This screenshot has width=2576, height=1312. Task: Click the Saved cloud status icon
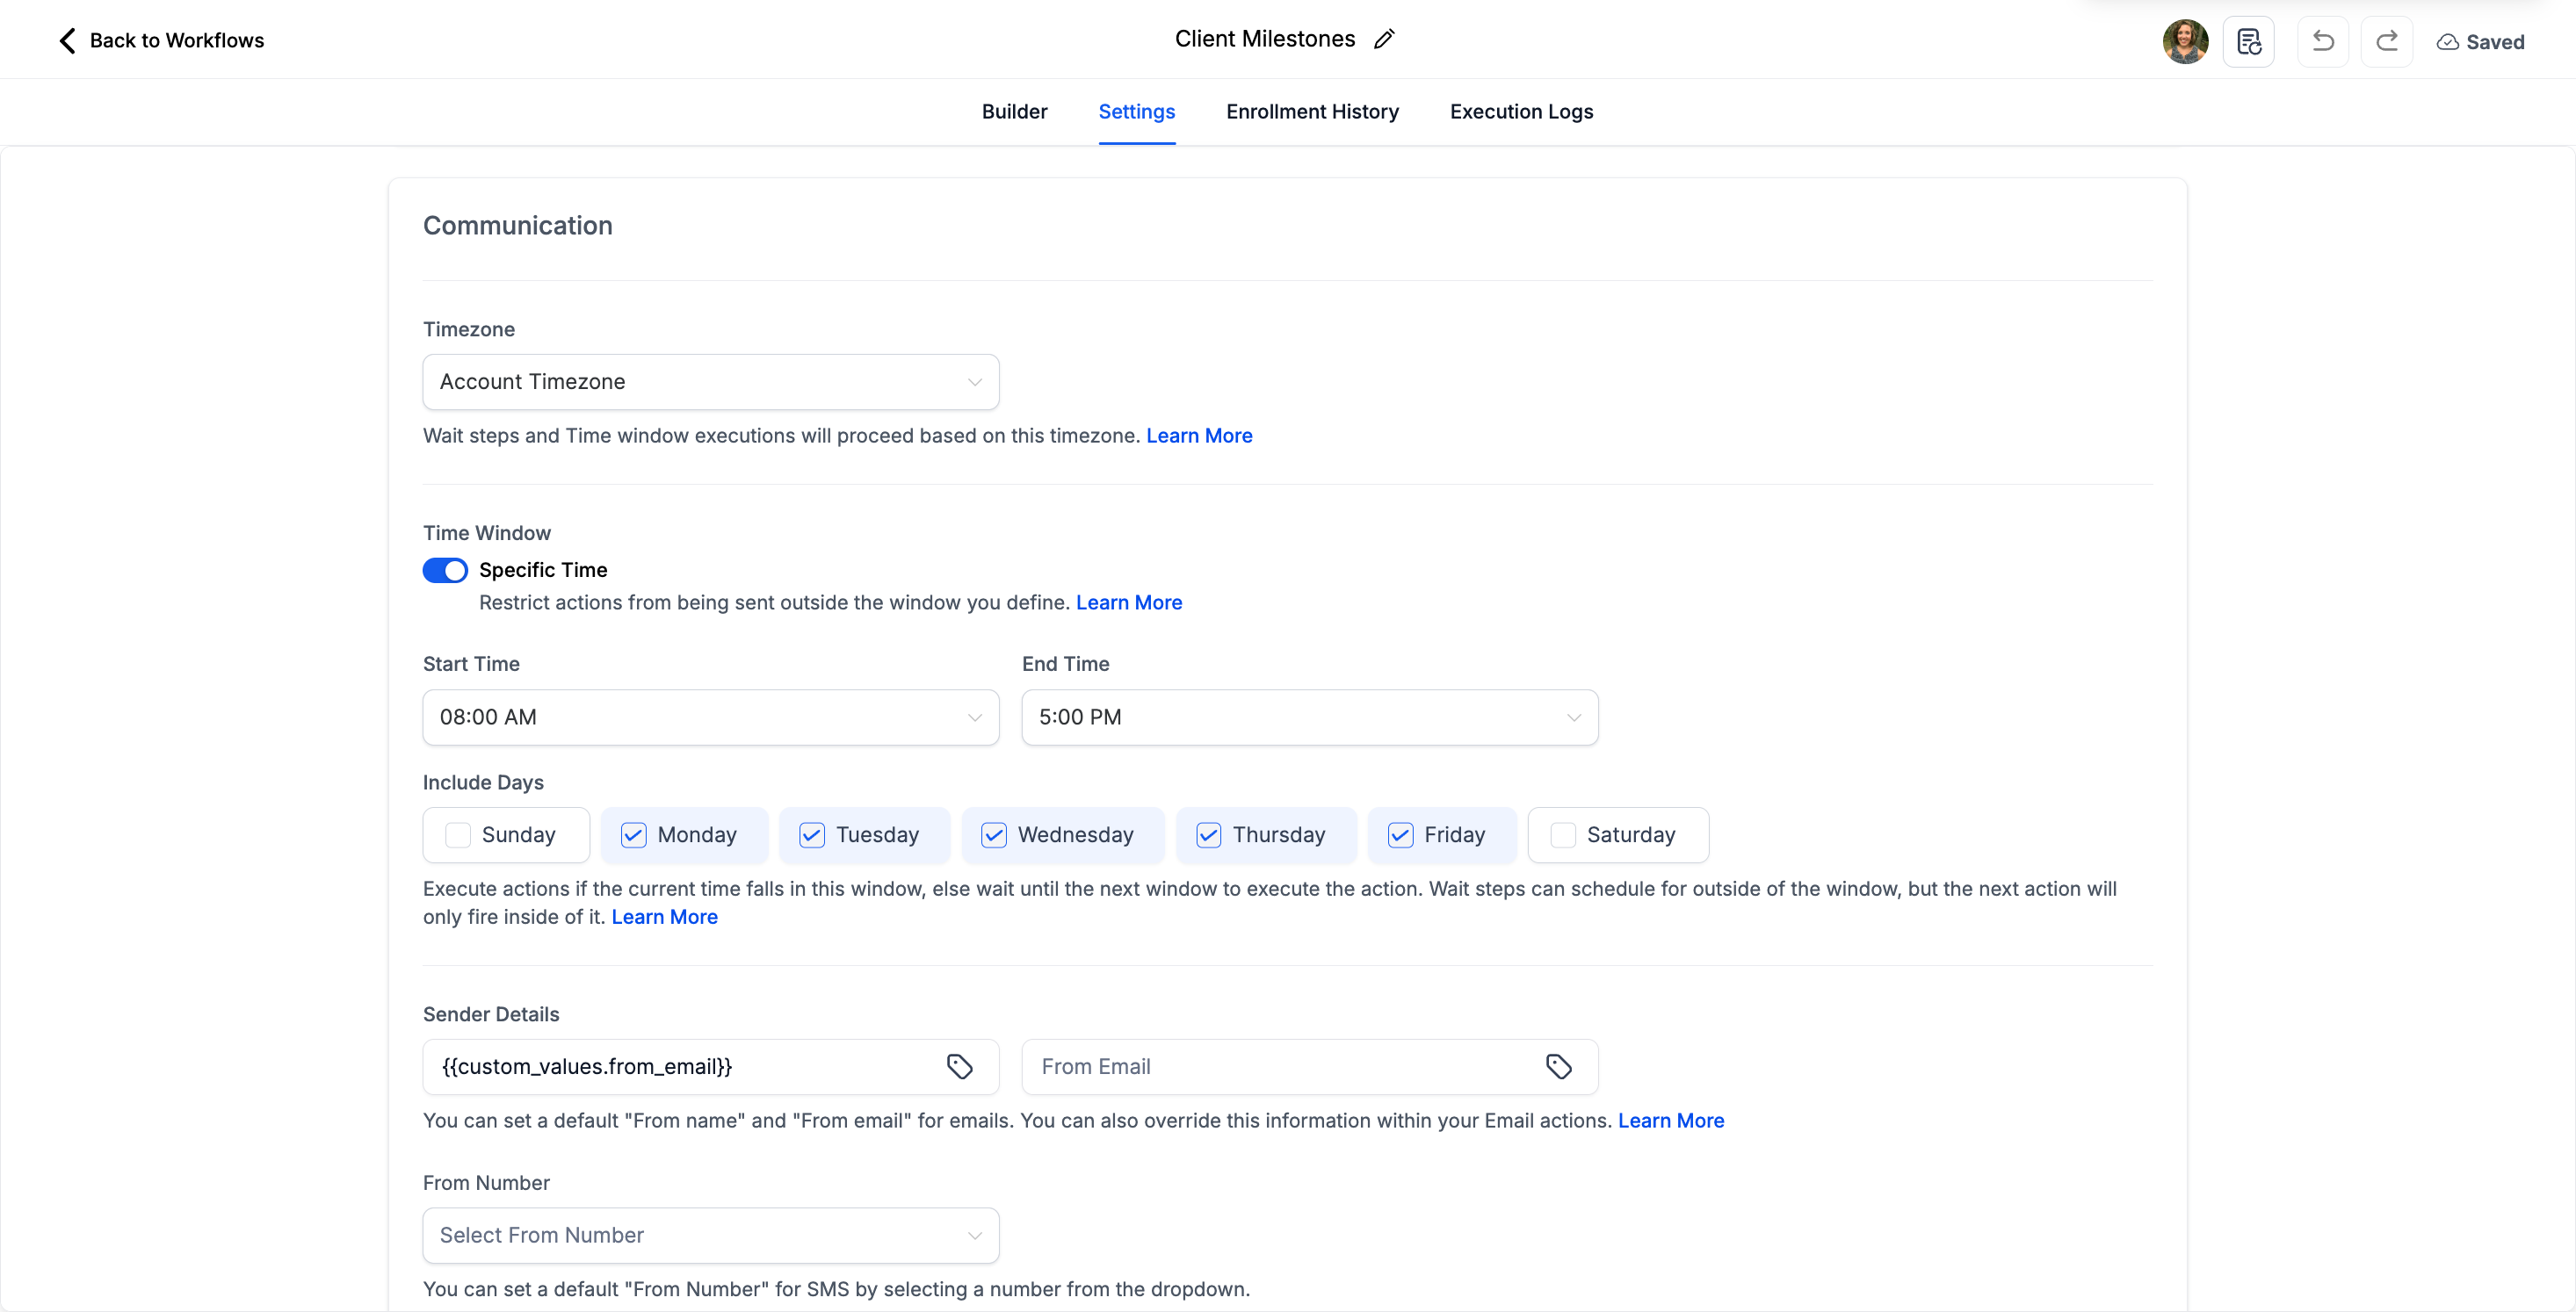tap(2447, 42)
